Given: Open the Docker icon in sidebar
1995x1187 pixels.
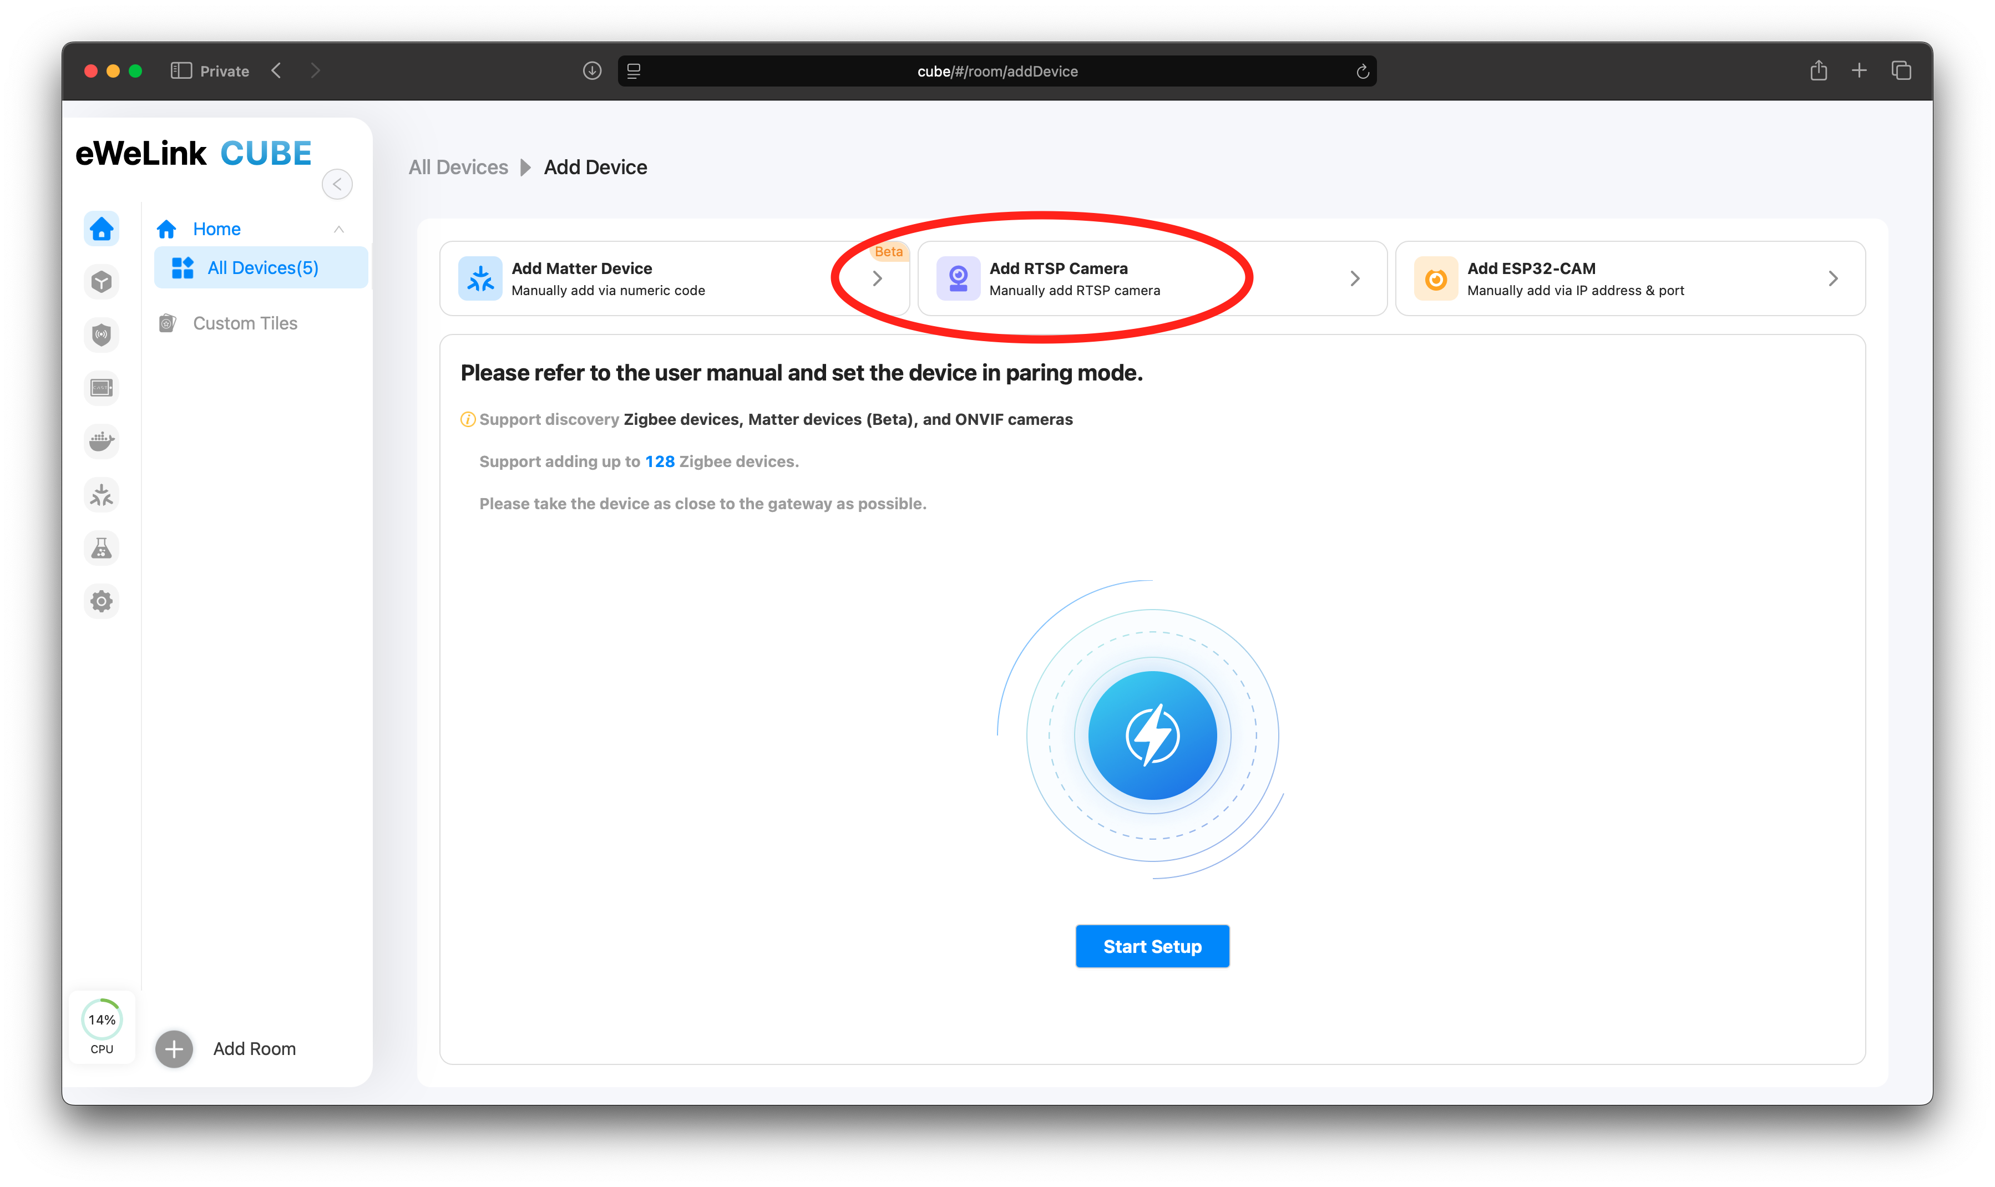Looking at the screenshot, I should pos(102,441).
